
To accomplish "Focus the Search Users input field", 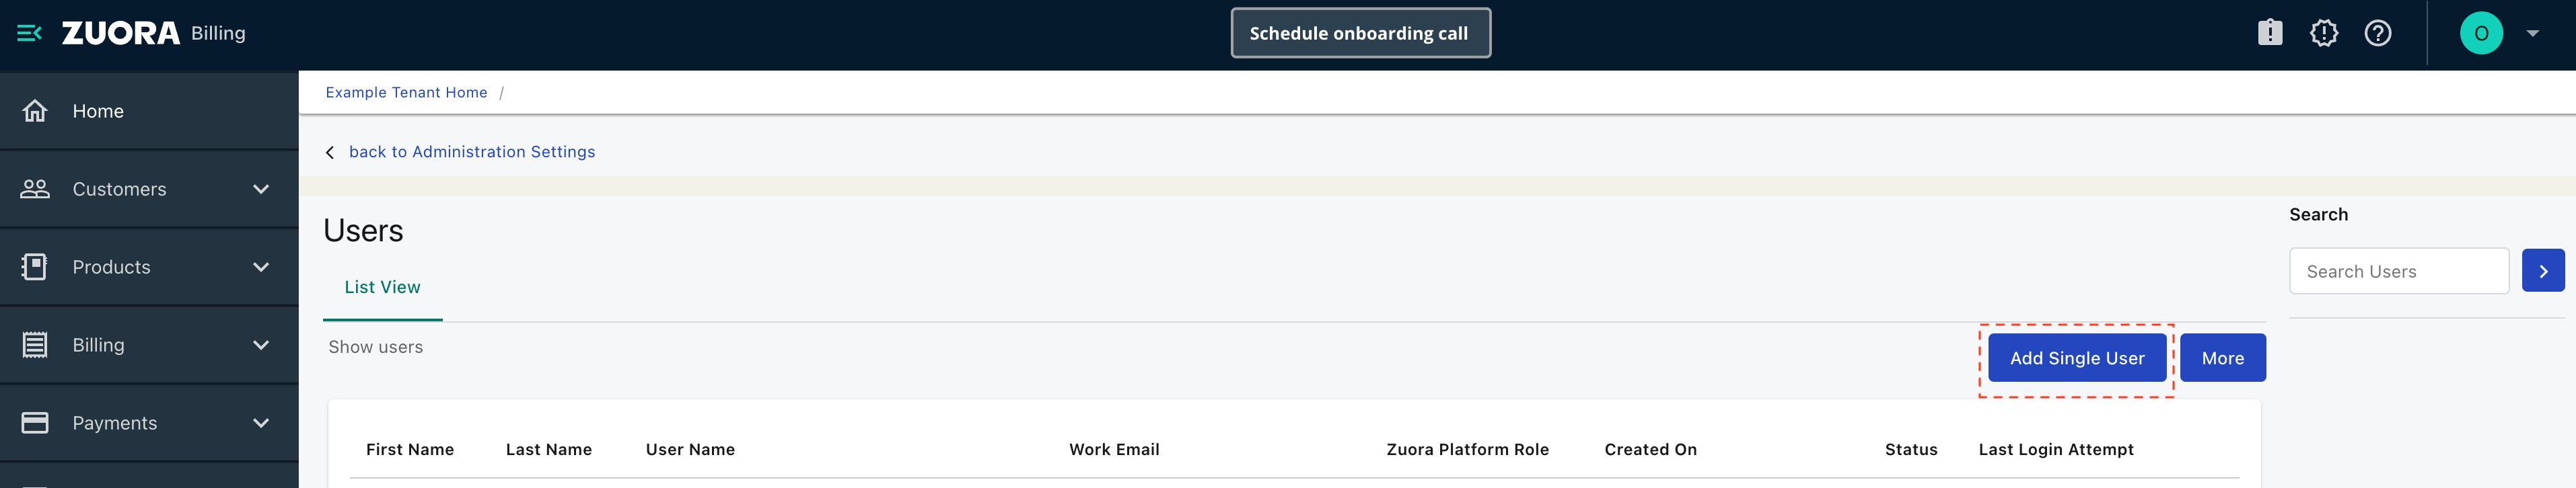I will click(x=2399, y=272).
